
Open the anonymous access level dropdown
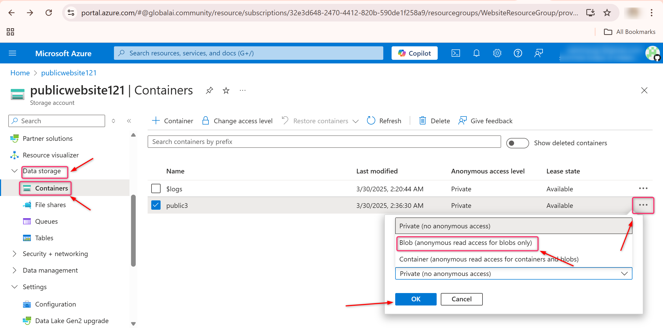pos(514,274)
